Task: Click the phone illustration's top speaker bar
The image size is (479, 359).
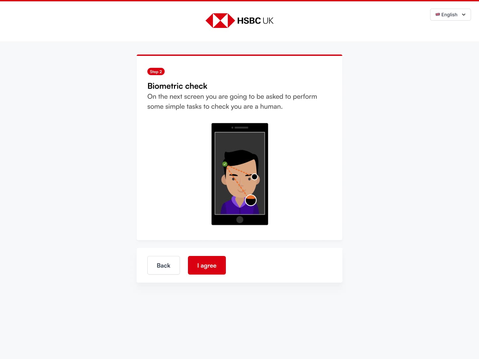Action: [x=241, y=128]
